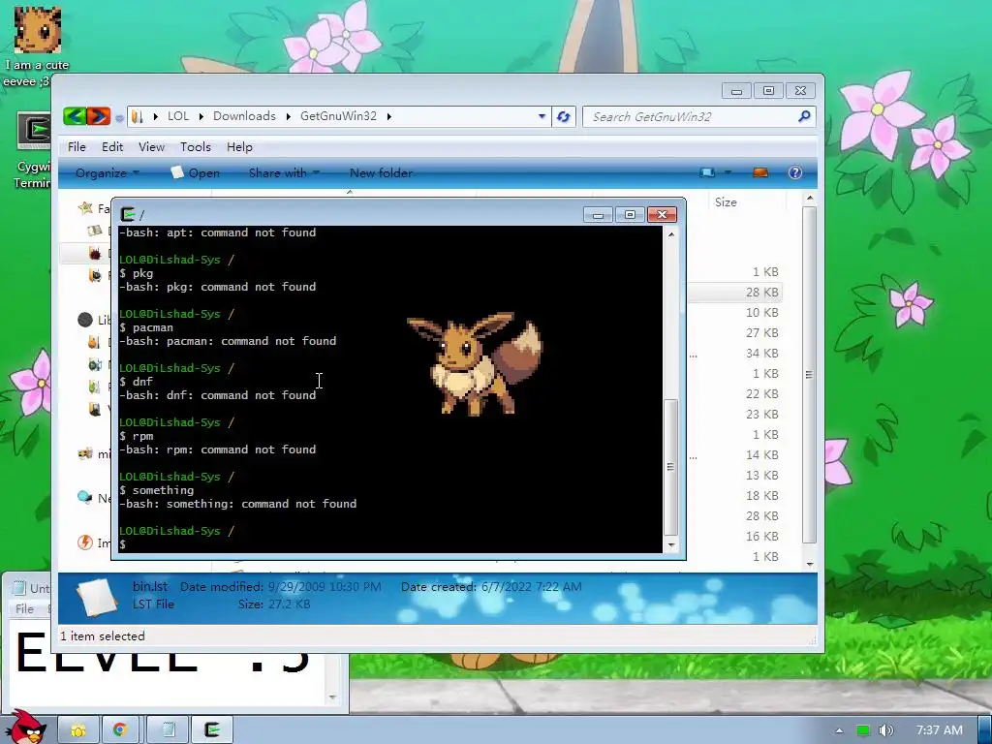Screen dimensions: 992x744
Task: Click the Size column header
Action: coord(726,202)
